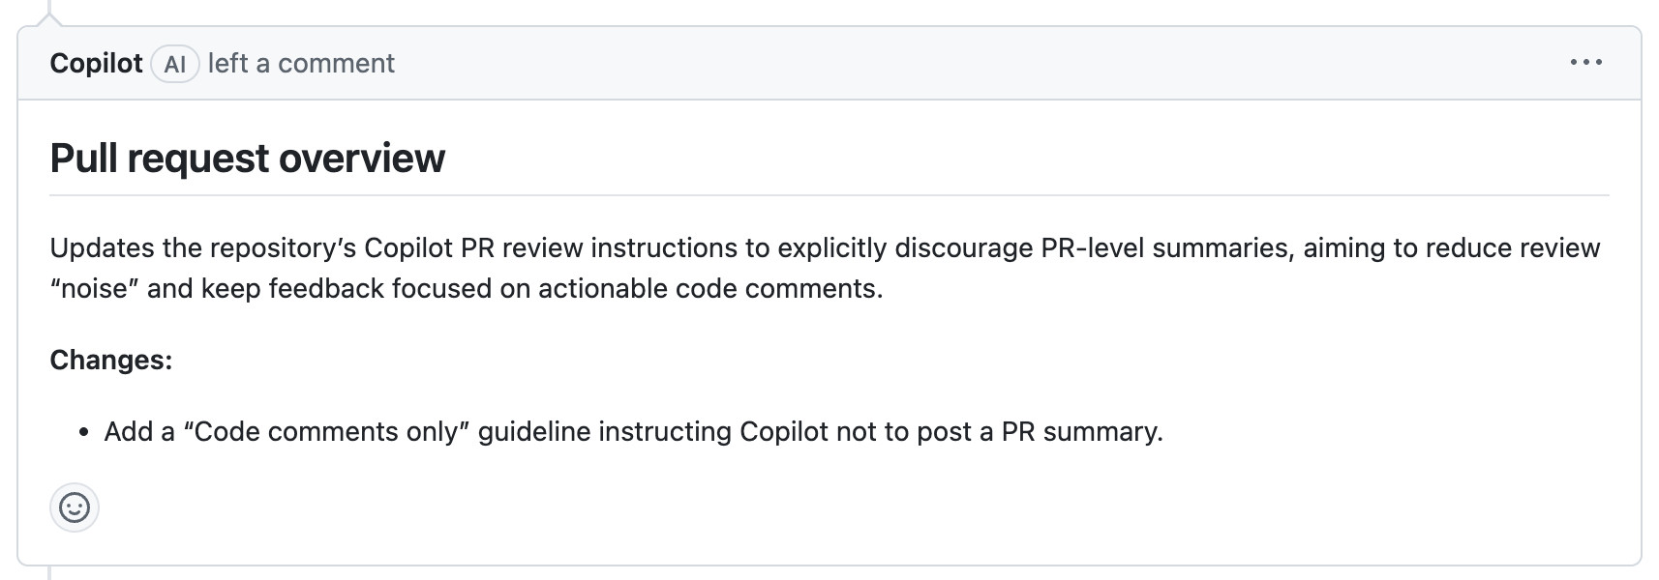Click the bold "Changes:" label
The height and width of the screenshot is (580, 1659).
[x=111, y=360]
